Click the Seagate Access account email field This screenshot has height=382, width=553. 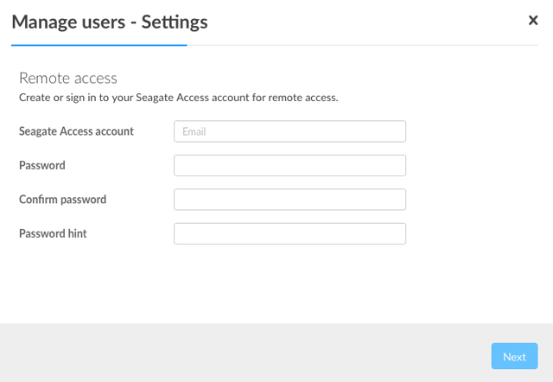289,131
